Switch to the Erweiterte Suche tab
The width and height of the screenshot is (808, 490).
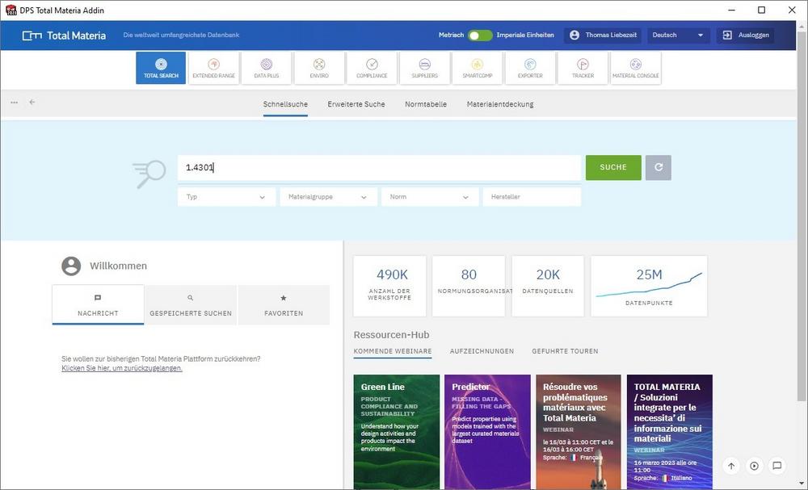[x=356, y=104]
